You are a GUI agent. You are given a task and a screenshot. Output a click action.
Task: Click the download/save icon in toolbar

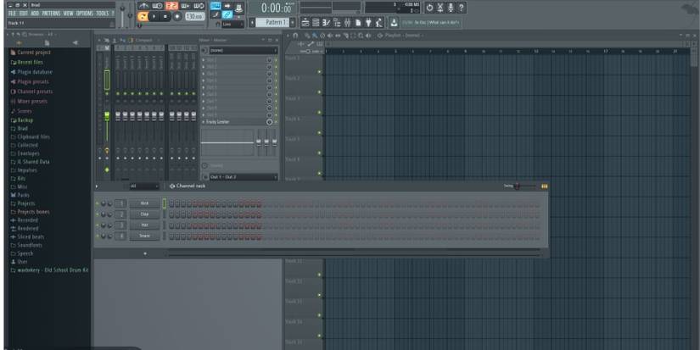tap(395, 22)
